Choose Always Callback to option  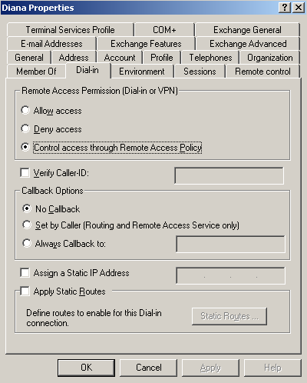pos(27,243)
